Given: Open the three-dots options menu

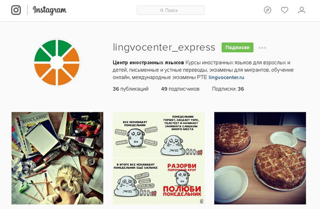Looking at the screenshot, I should coord(262,48).
